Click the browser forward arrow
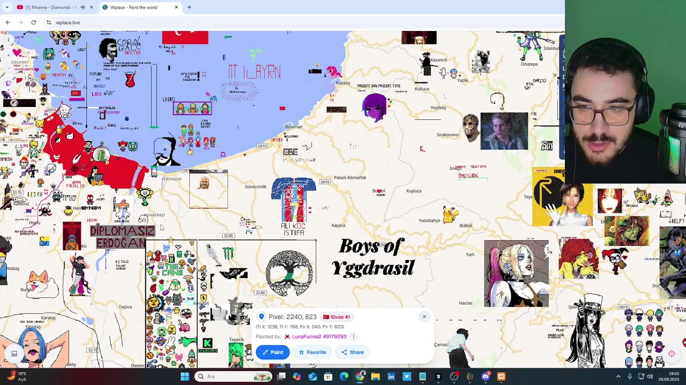 [20, 22]
